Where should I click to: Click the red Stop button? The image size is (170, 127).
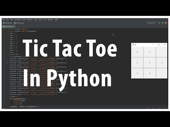166,23
